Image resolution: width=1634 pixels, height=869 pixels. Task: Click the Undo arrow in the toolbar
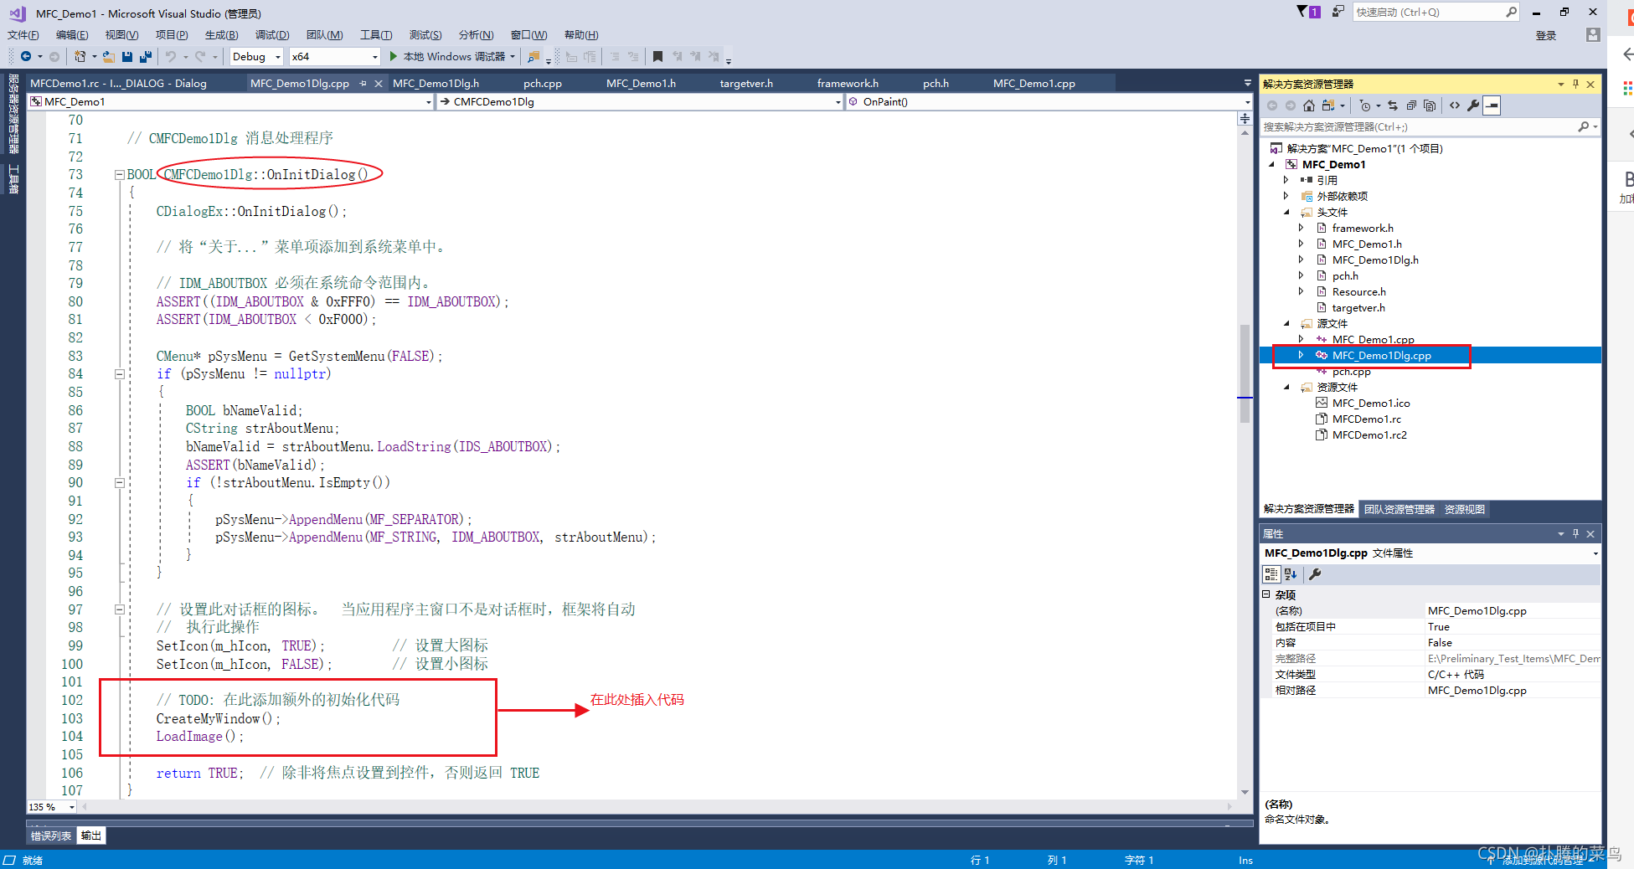pos(171,56)
